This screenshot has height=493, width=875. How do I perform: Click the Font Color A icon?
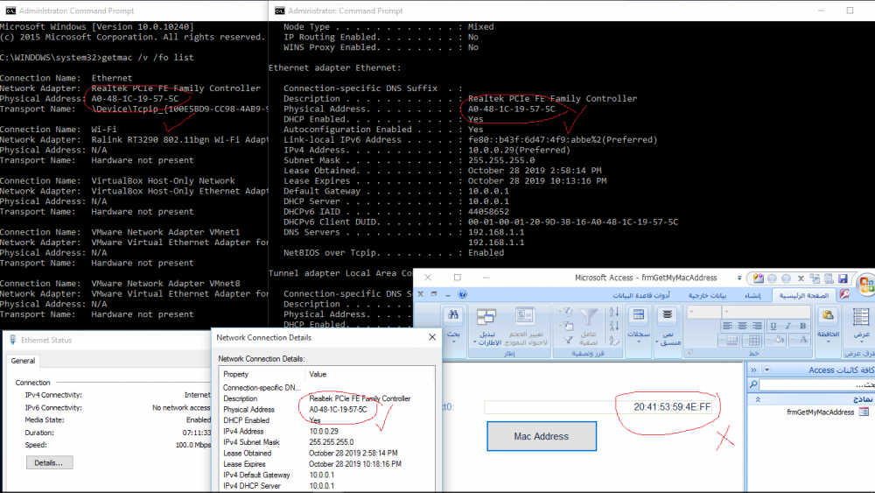[x=803, y=340]
